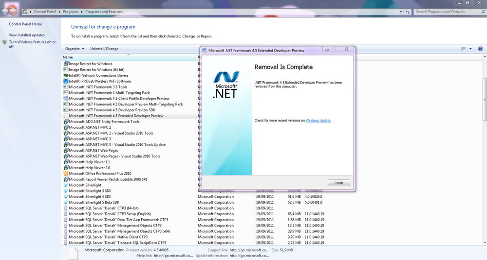Select the Intel PROSet/Wireless WiFi Software icon
The image size is (487, 260).
66,81
